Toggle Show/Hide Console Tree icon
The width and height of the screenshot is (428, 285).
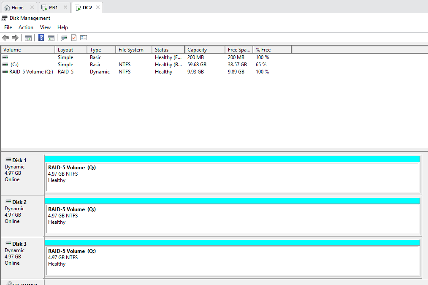pos(28,38)
